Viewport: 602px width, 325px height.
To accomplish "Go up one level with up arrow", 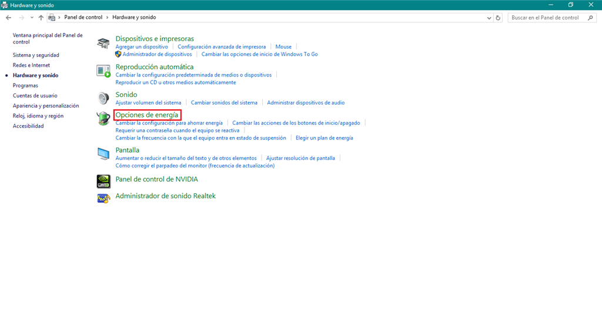I will pyautogui.click(x=41, y=18).
